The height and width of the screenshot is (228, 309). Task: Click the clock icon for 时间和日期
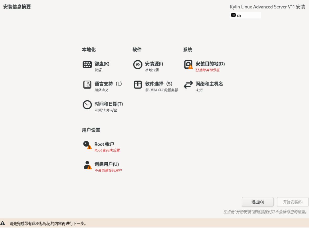[87, 105]
